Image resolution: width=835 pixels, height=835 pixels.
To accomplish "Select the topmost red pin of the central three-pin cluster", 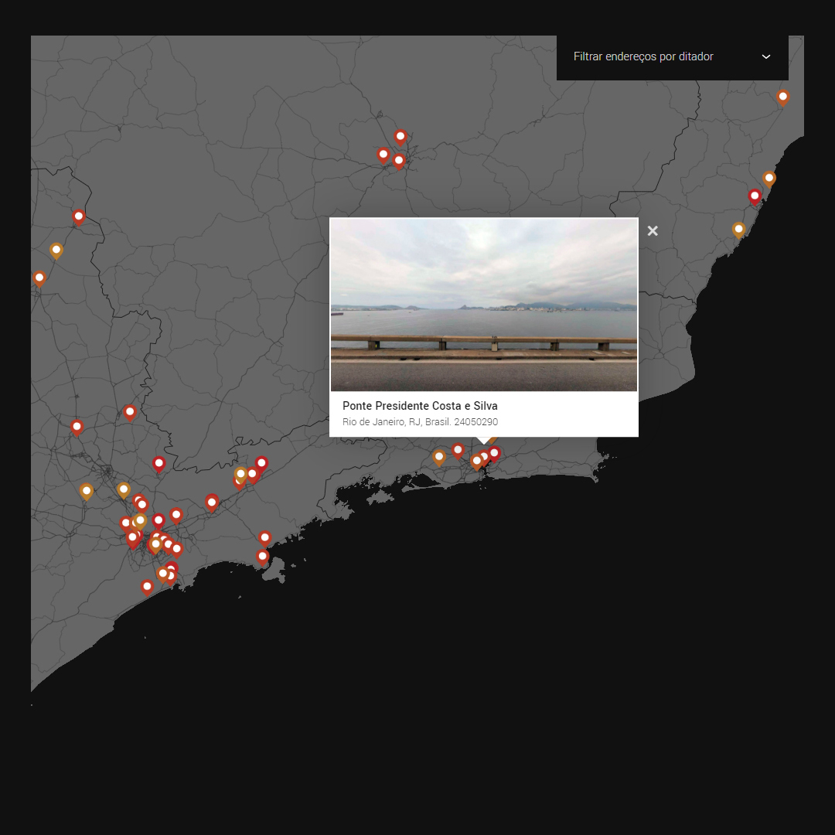I will pos(400,138).
